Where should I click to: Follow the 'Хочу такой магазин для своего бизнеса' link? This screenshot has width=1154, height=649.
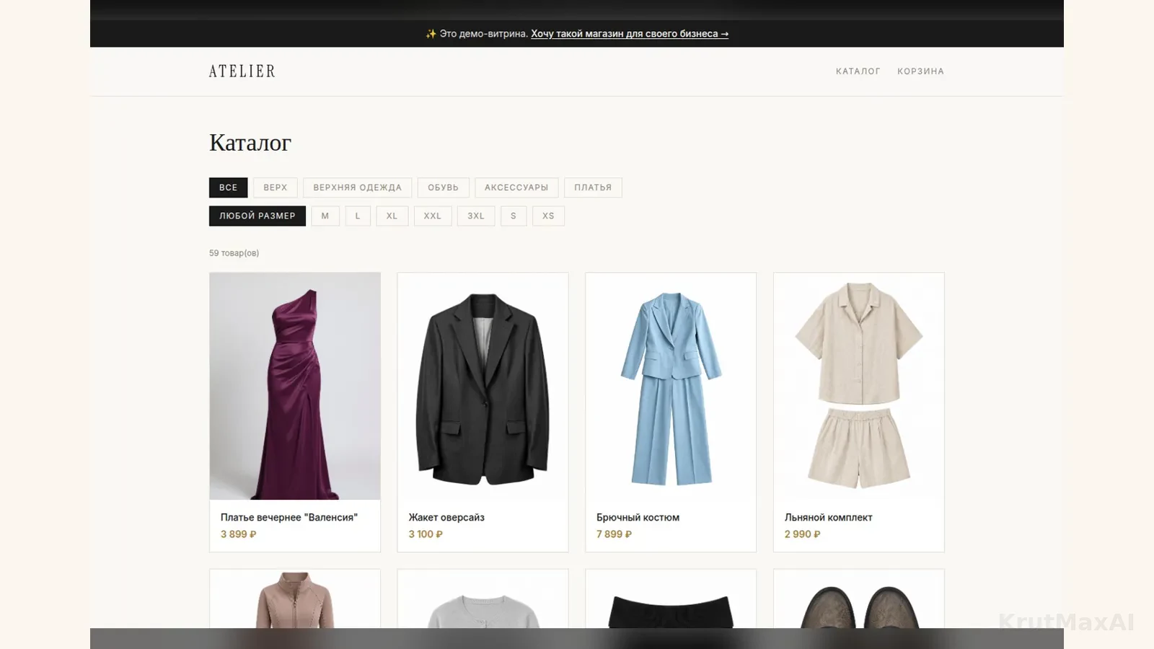tap(630, 34)
